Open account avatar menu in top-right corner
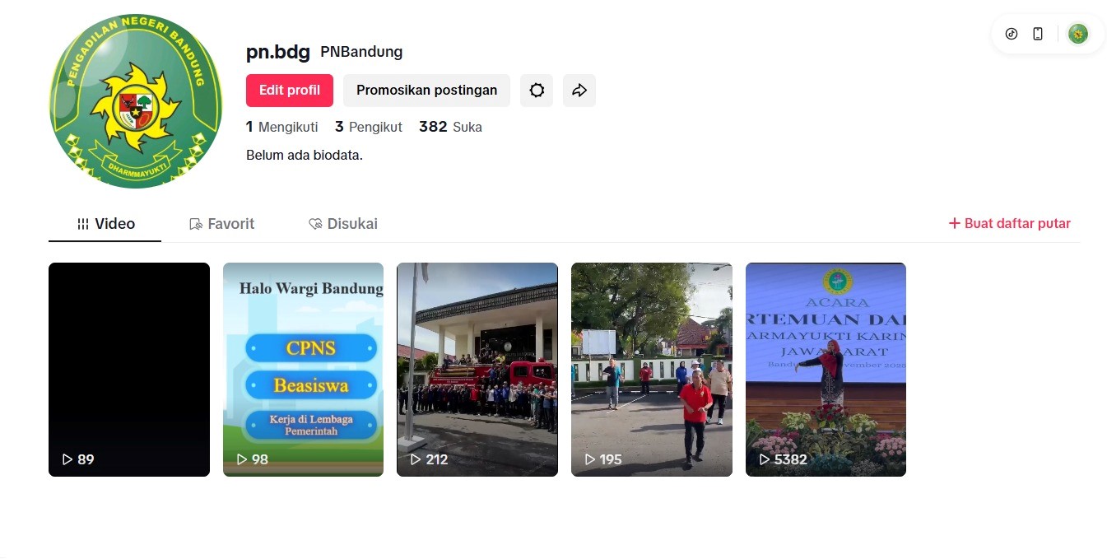The height and width of the screenshot is (559, 1107). 1078,34
